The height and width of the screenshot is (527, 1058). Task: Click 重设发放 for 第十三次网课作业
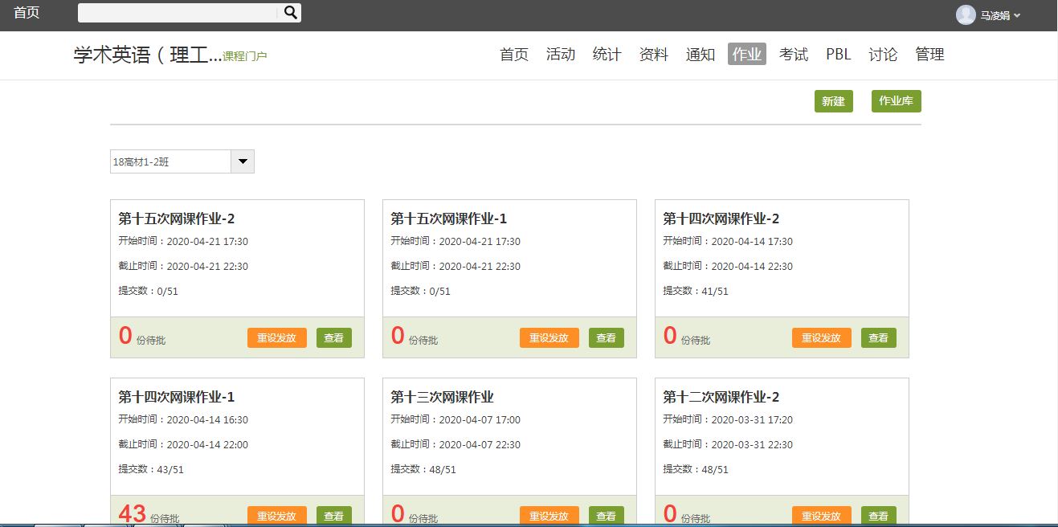[549, 516]
